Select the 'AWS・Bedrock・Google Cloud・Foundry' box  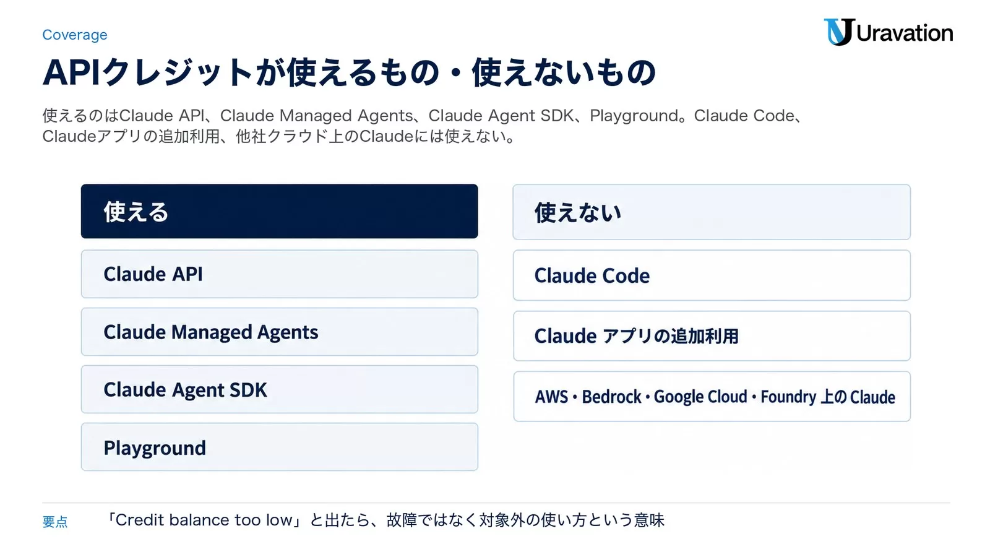coord(712,397)
